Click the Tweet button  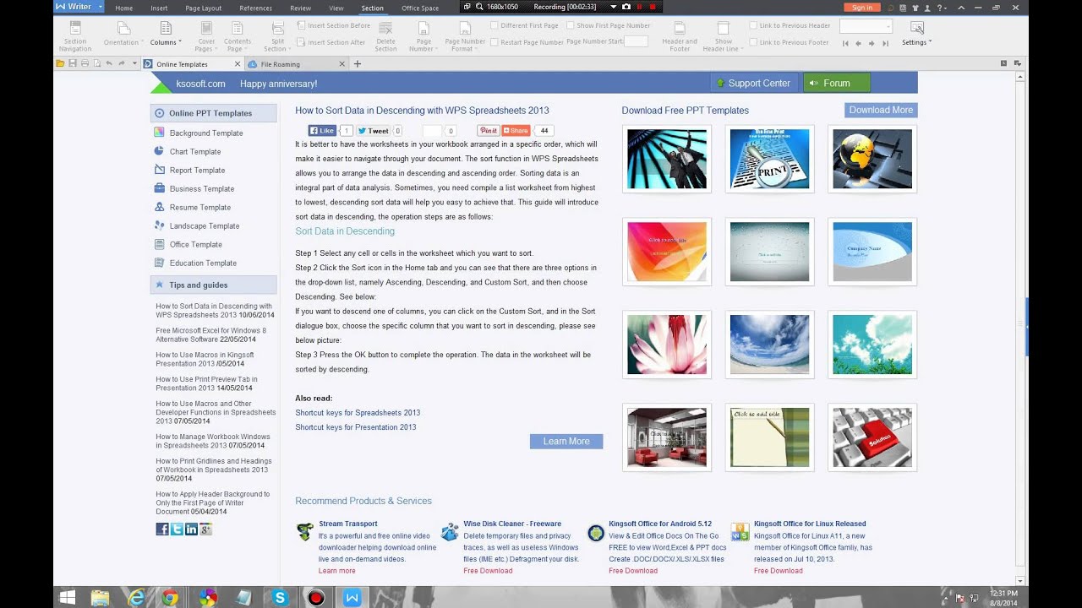coord(374,131)
